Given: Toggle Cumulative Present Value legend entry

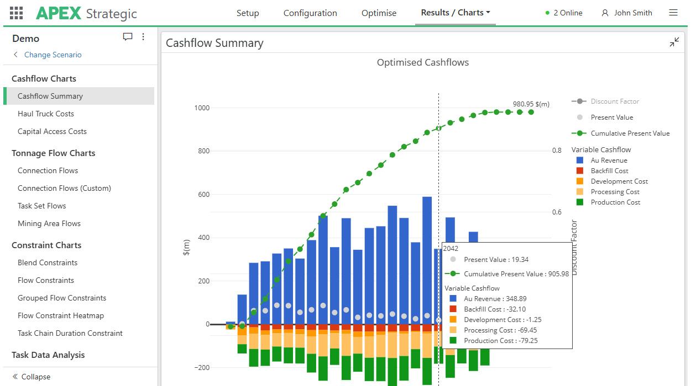Looking at the screenshot, I should 630,133.
